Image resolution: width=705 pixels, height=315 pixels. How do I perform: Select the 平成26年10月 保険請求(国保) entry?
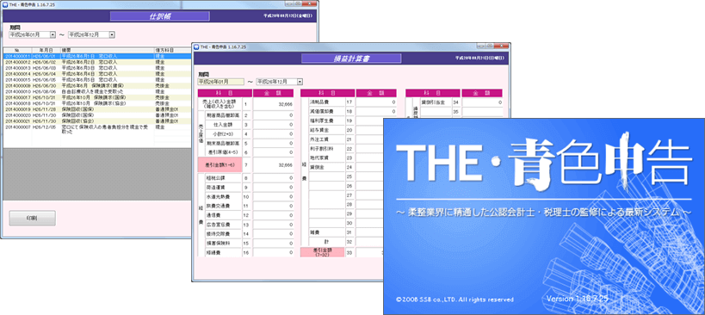pyautogui.click(x=96, y=97)
